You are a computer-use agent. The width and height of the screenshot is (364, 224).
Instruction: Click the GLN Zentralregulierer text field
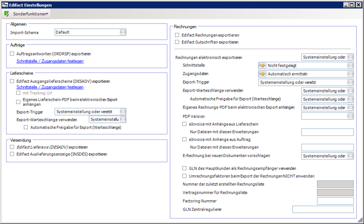[x=323, y=209]
